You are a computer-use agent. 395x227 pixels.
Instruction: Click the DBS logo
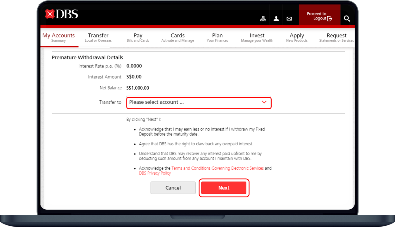click(x=61, y=14)
